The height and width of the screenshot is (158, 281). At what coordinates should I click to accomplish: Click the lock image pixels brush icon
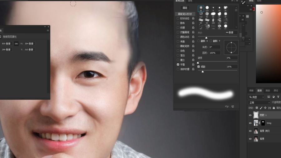(261, 108)
